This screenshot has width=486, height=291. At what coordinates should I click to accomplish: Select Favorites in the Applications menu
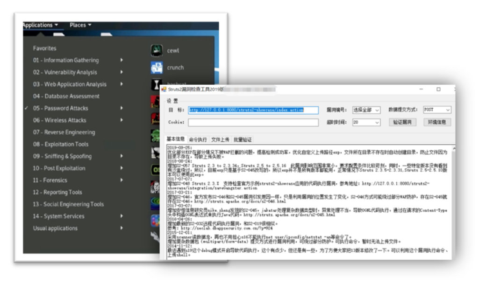(45, 48)
